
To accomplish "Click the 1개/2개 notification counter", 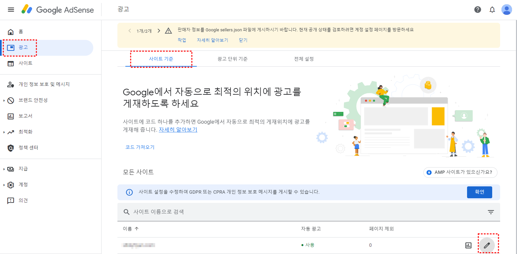I will pyautogui.click(x=144, y=31).
